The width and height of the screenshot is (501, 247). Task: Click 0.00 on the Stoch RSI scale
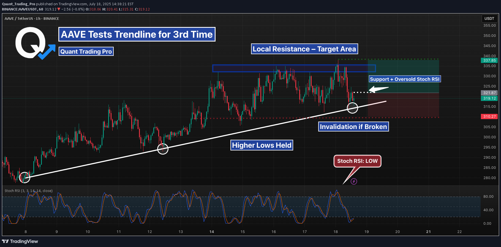487,223
